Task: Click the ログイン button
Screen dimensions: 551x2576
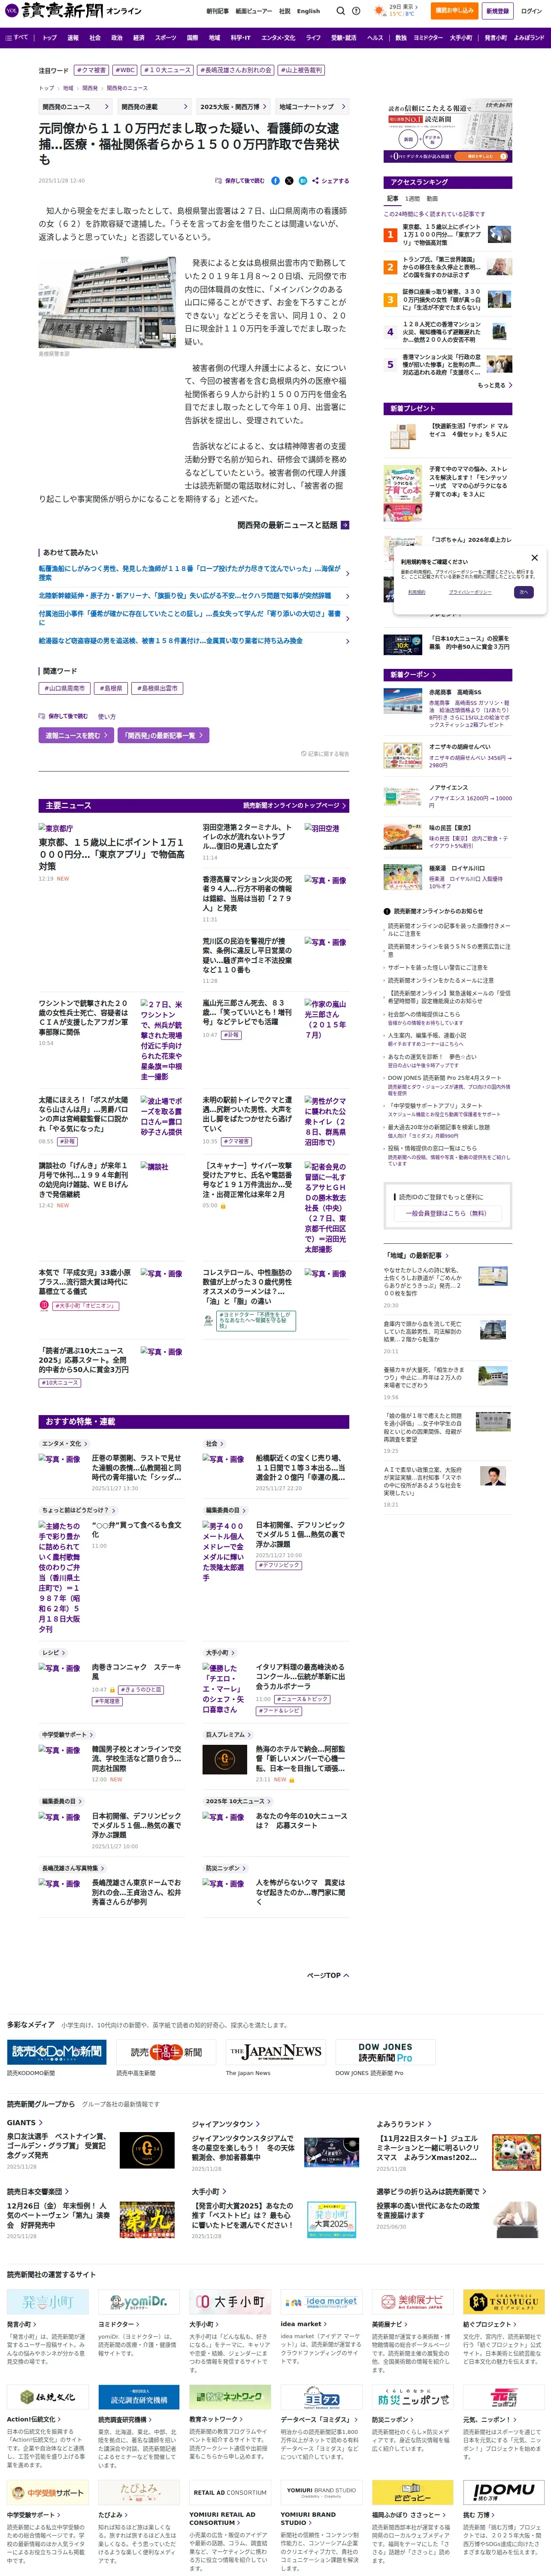Action: pyautogui.click(x=531, y=11)
